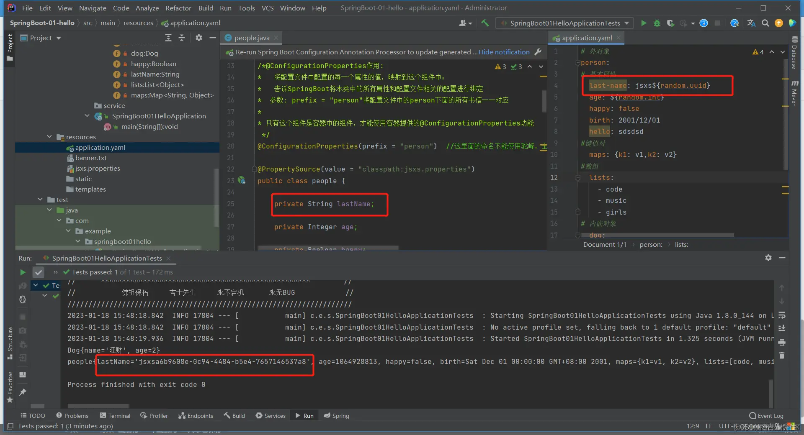Toggle the Structure tool window side tab

click(x=10, y=343)
